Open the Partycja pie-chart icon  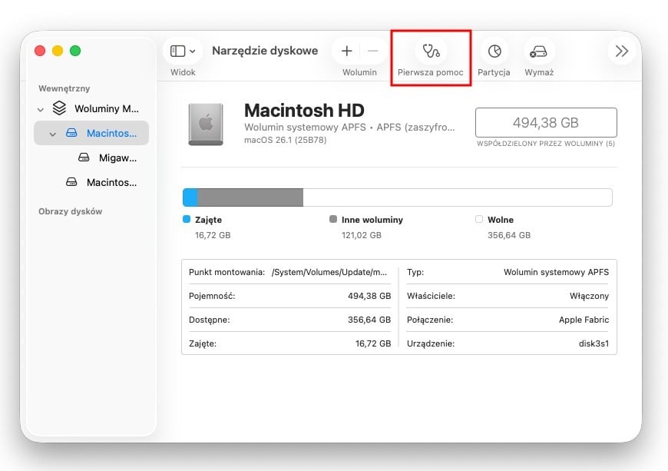494,51
